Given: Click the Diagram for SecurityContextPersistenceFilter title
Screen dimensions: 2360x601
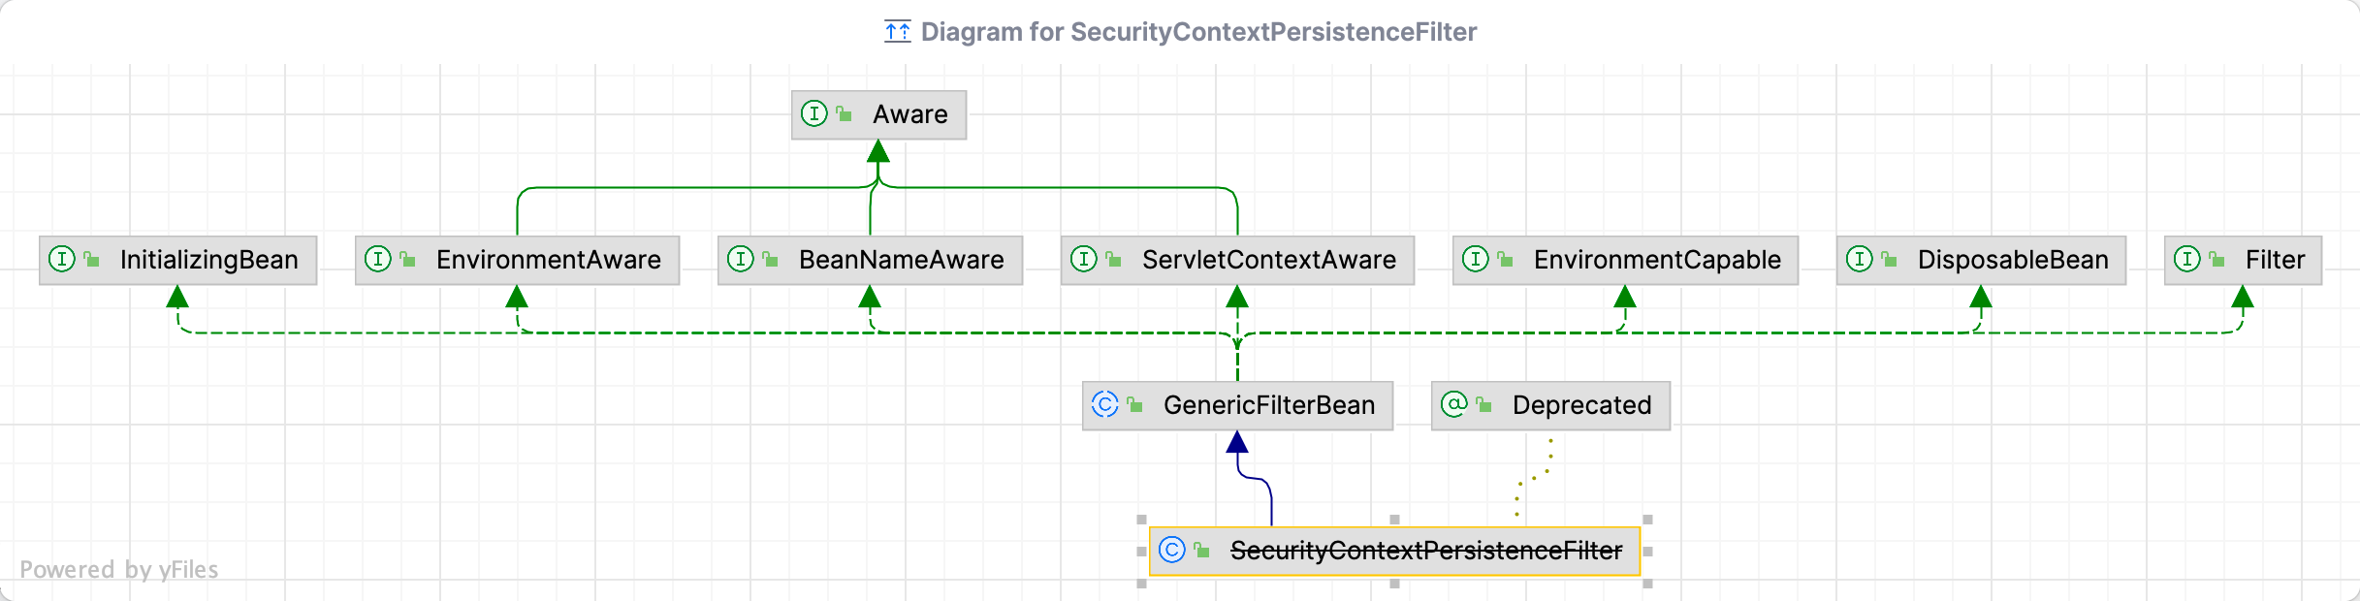Looking at the screenshot, I should point(1198,32).
